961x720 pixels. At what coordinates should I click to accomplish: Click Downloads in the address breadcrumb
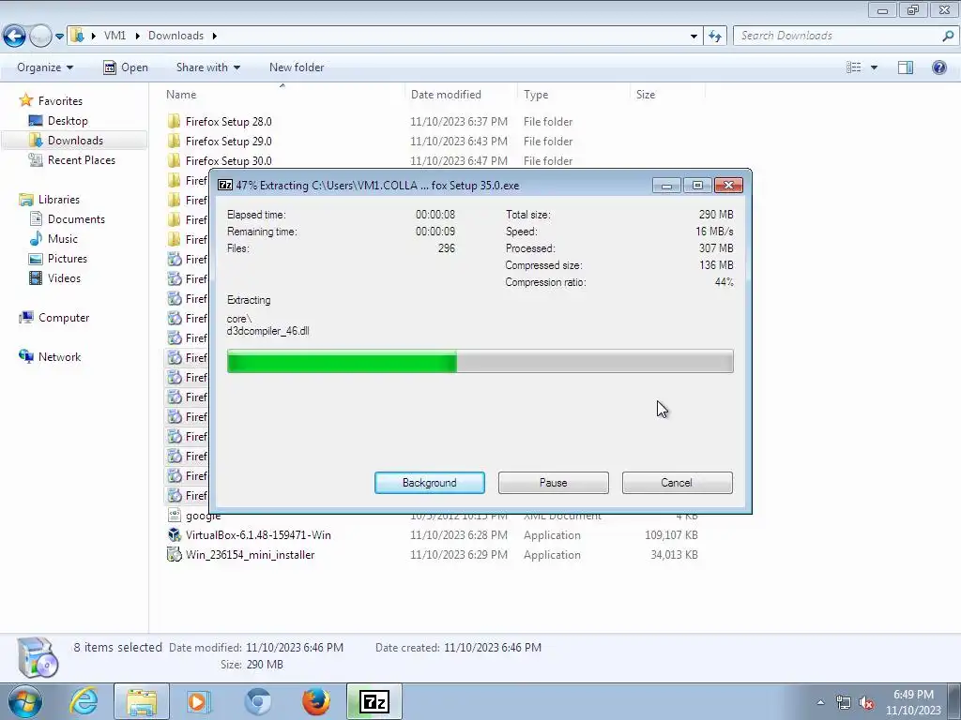(x=175, y=36)
